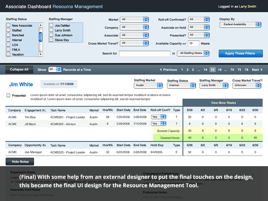Screen dimensions: 268x201
Task: Go to the Previous page
Action: (x=170, y=70)
